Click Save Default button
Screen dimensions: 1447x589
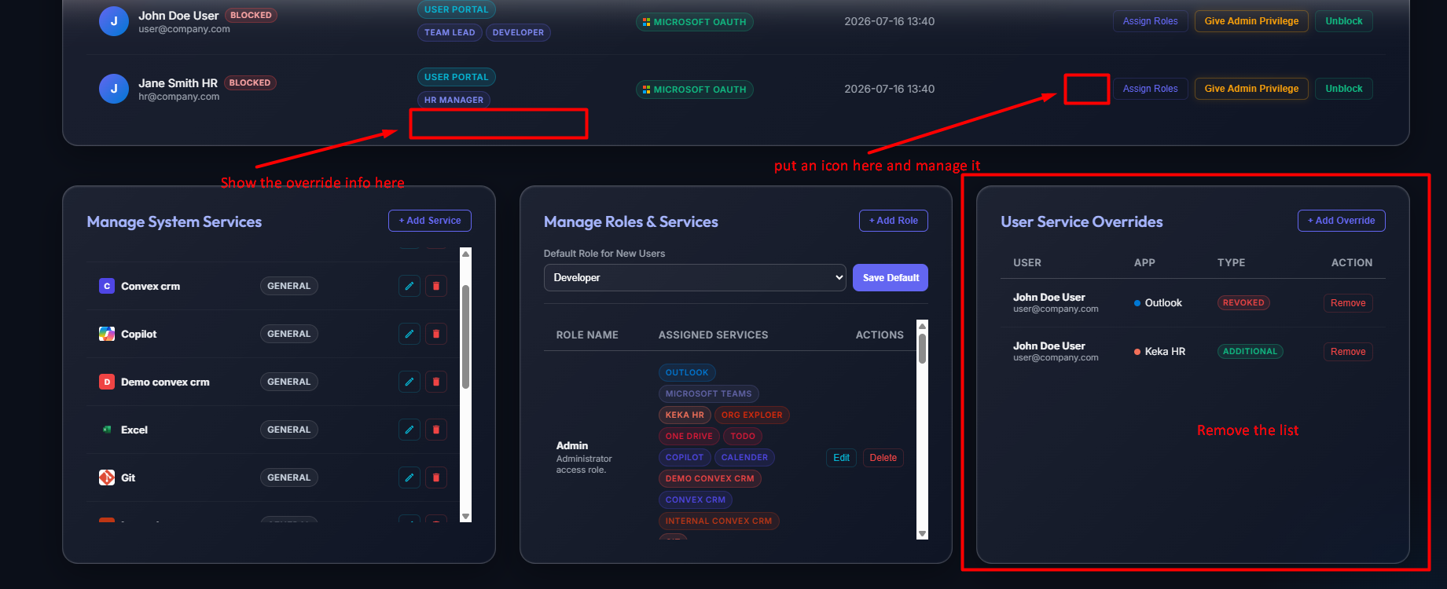tap(891, 277)
